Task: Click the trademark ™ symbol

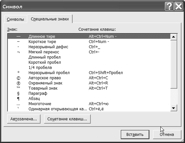Action: click(18, 88)
